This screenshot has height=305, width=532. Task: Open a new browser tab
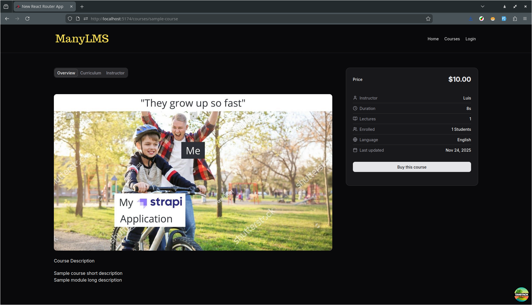tap(82, 6)
